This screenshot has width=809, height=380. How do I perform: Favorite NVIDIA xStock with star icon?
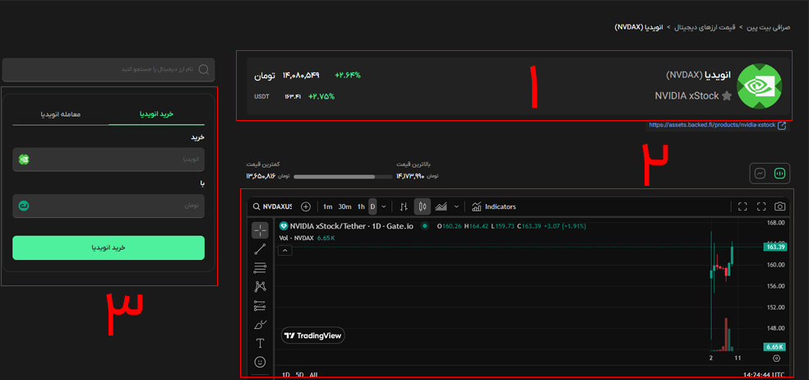(727, 96)
